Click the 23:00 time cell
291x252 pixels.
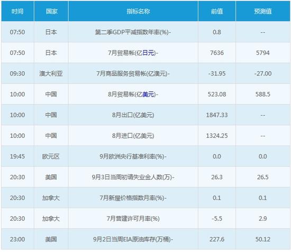tap(17, 239)
